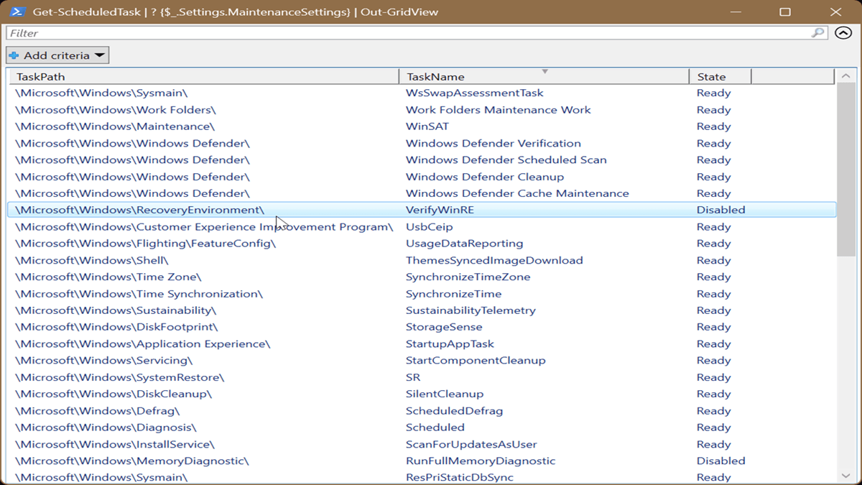Select the SynchronizeTime task
Viewport: 862px width, 485px height.
[454, 294]
